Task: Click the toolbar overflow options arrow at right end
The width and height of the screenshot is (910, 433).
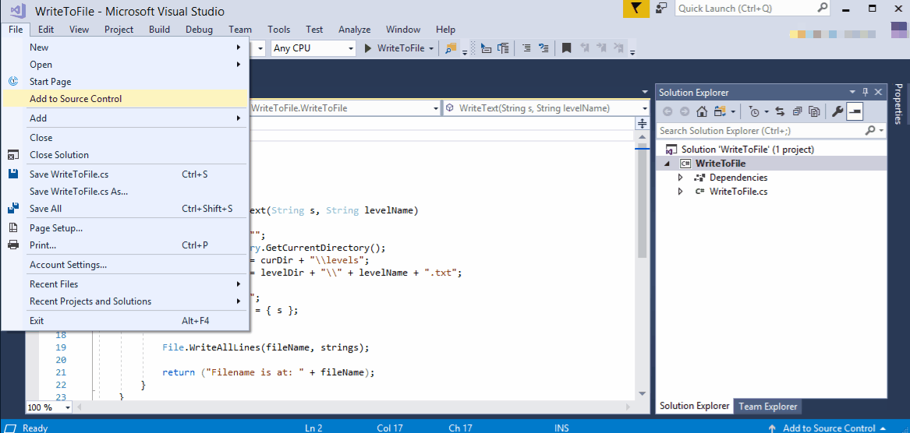Action: click(x=632, y=51)
